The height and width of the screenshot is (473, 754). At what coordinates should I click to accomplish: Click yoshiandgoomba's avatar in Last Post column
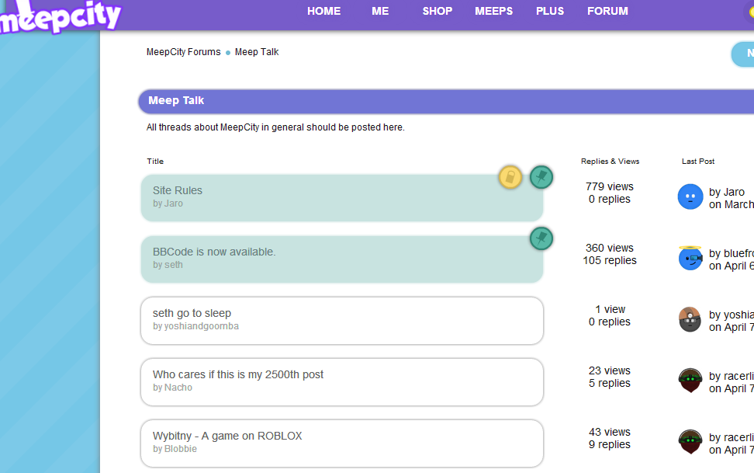(x=690, y=319)
